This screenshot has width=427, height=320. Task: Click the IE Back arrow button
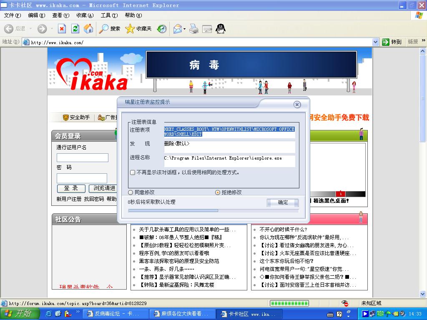point(9,29)
